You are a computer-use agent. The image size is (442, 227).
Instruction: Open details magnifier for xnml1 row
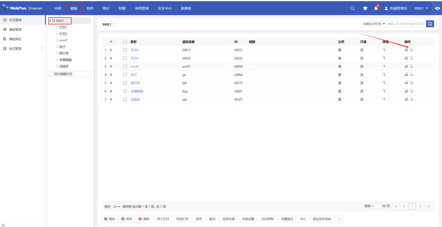coord(384,66)
